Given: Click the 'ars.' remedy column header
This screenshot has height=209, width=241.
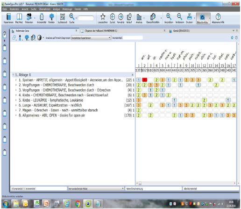Looking at the screenshot, I should click(x=143, y=57).
